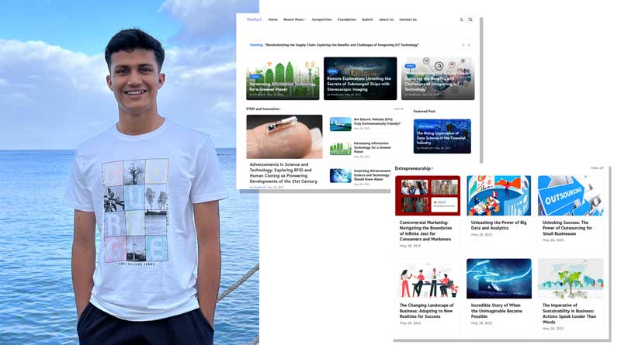Open Unleashing the Power of Big Data title
Viewport: 621px width, 345px height.
click(x=498, y=225)
